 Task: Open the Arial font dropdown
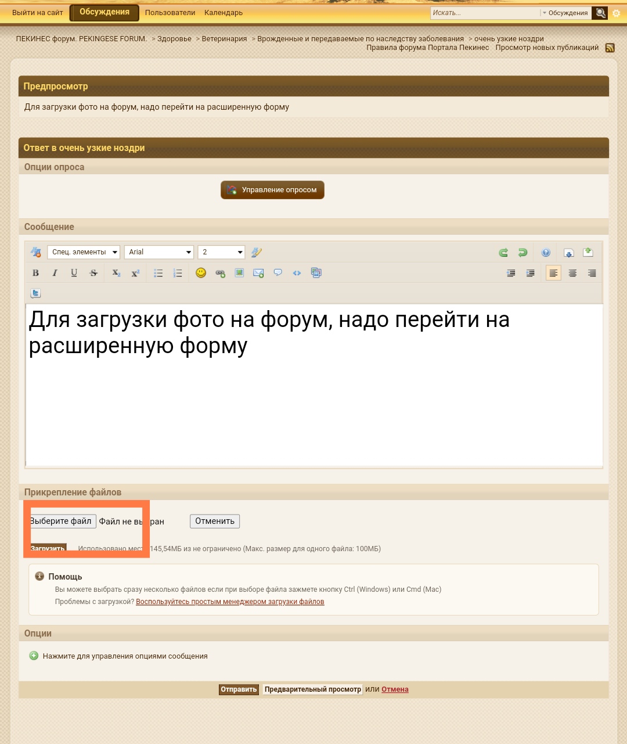(159, 252)
